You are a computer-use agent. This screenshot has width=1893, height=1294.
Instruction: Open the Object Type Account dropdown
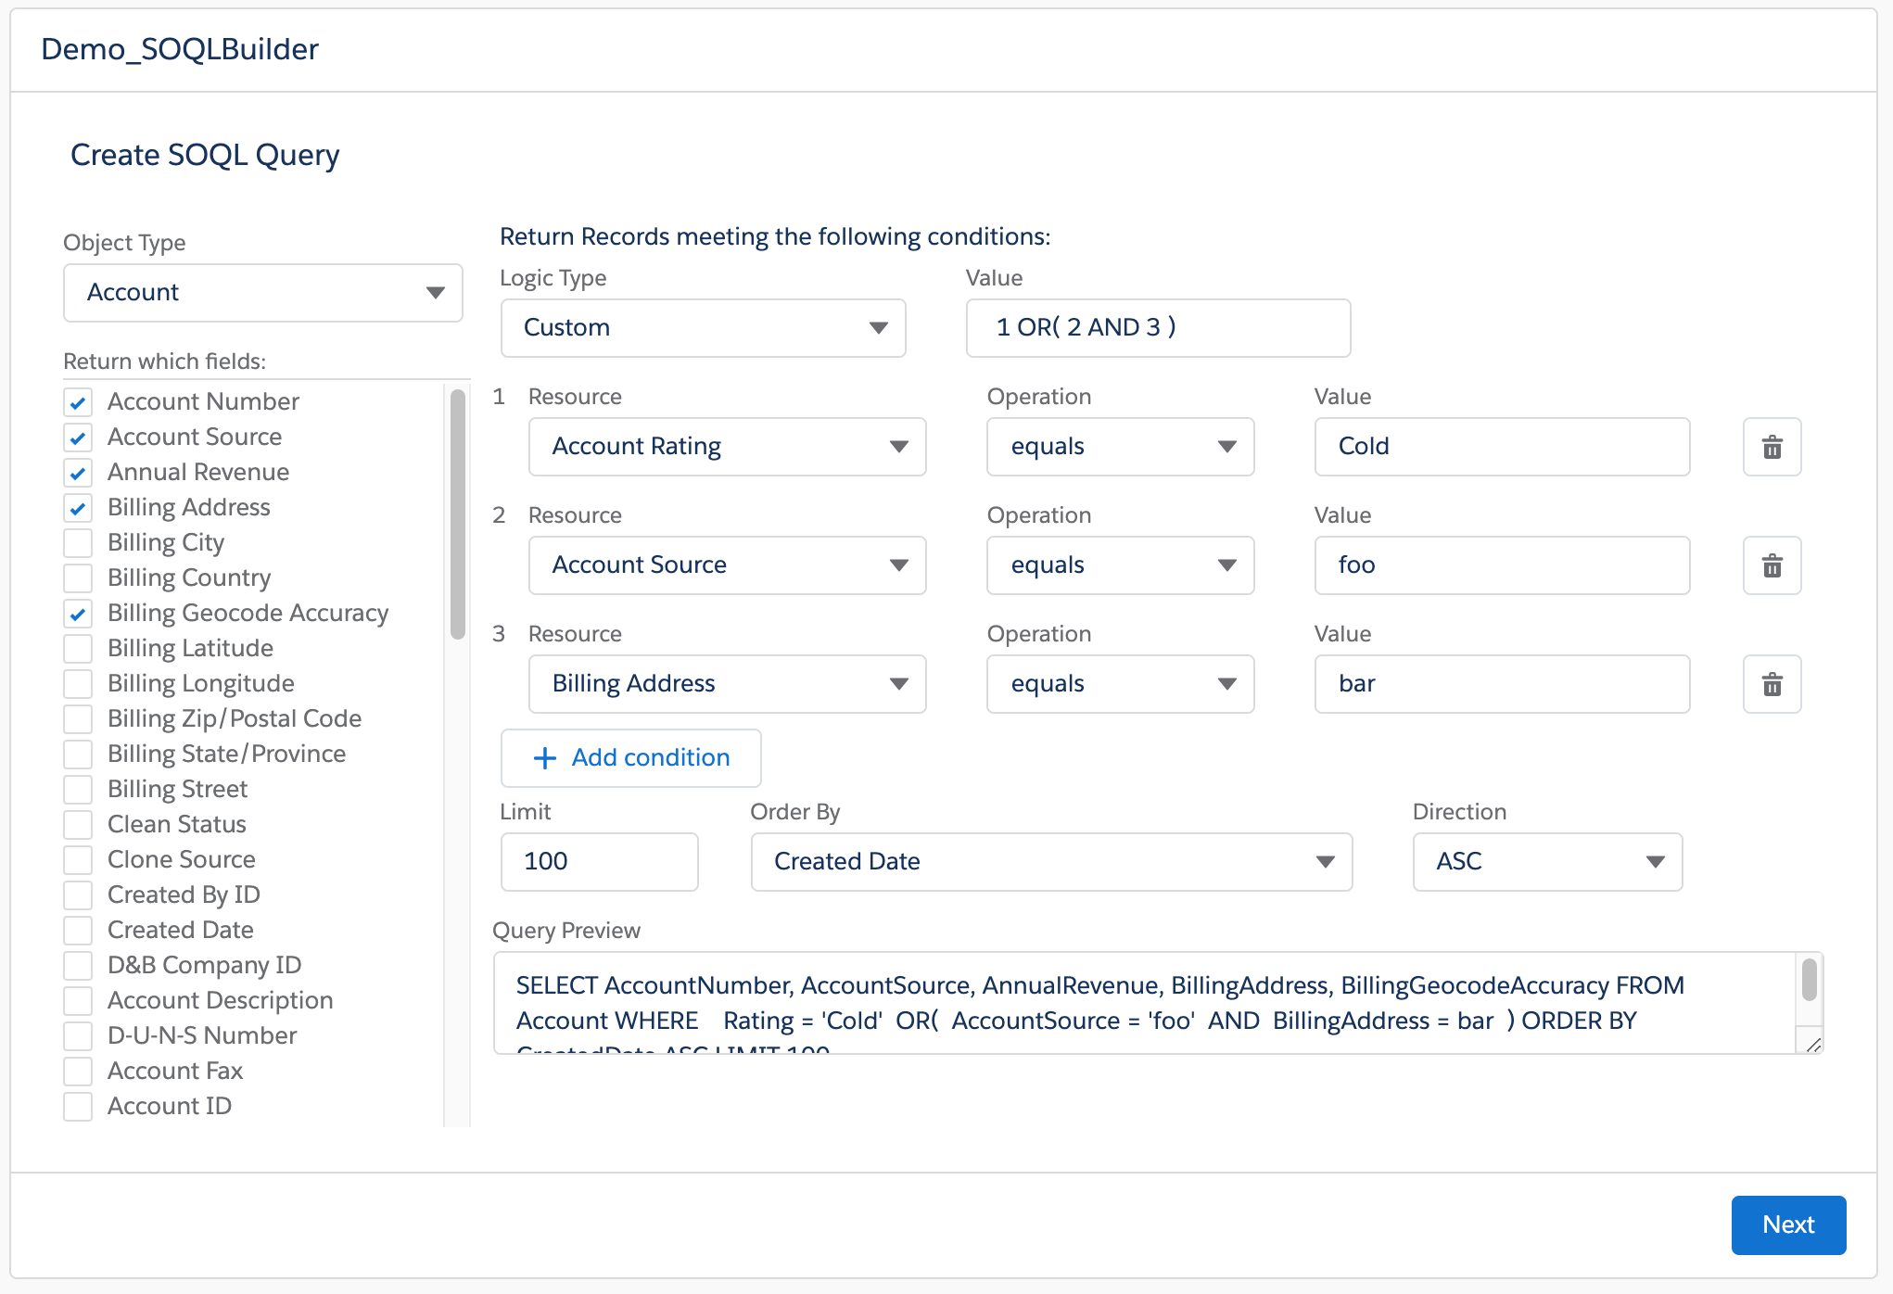[263, 293]
